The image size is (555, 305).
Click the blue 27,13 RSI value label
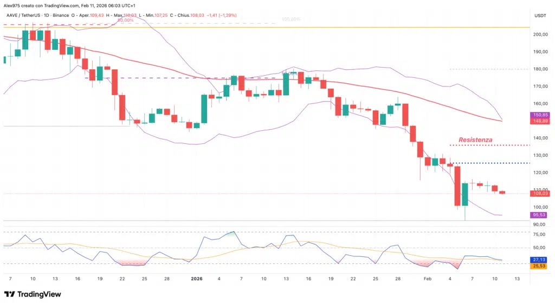click(x=539, y=260)
